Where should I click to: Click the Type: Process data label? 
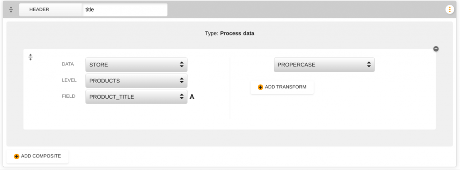(x=230, y=33)
